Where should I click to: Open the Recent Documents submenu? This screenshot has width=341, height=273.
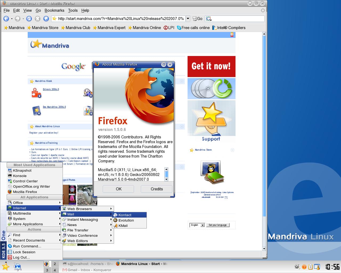click(x=35, y=240)
